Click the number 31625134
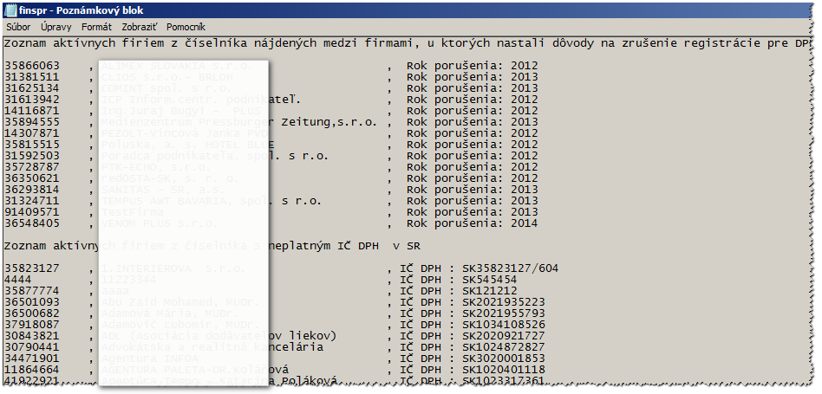 [x=32, y=88]
